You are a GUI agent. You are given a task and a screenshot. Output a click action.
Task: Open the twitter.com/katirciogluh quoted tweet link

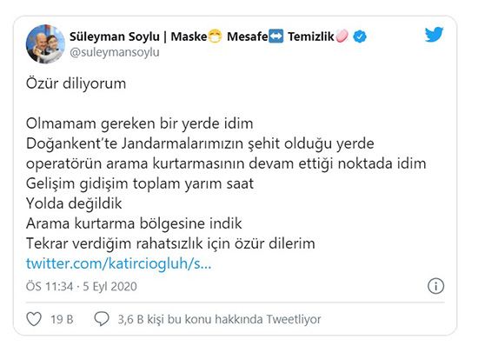118,263
